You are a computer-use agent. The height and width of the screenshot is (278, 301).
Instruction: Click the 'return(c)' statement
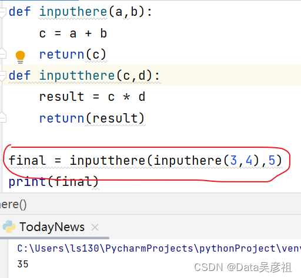tap(73, 55)
